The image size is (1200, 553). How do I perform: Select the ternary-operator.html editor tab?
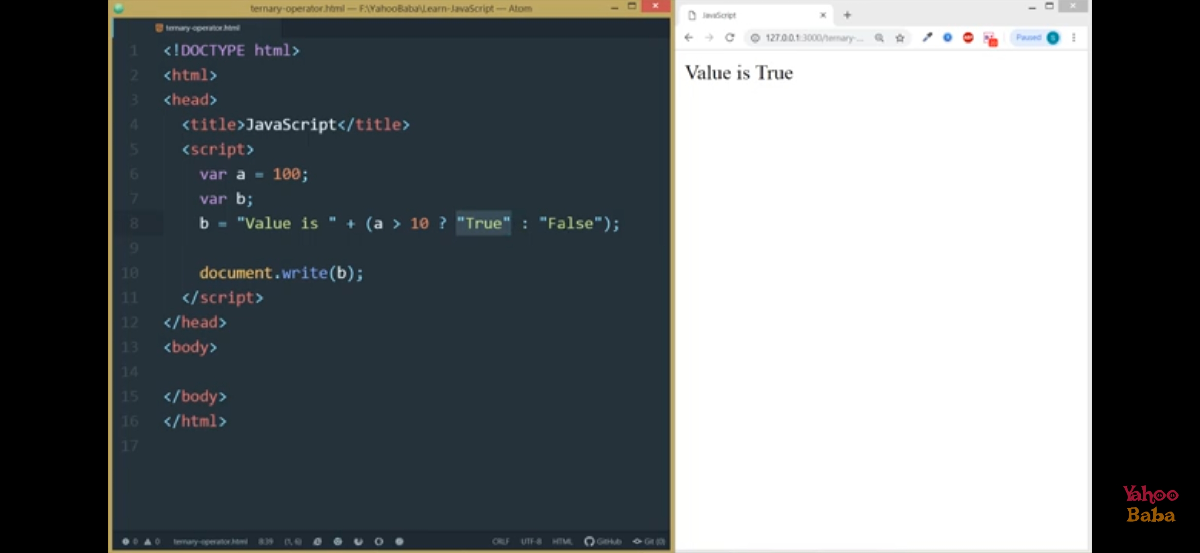click(x=198, y=28)
